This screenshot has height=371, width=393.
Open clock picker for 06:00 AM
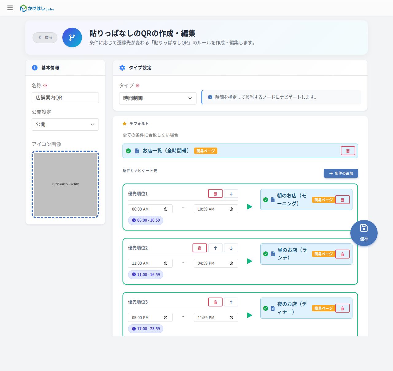tap(165, 209)
